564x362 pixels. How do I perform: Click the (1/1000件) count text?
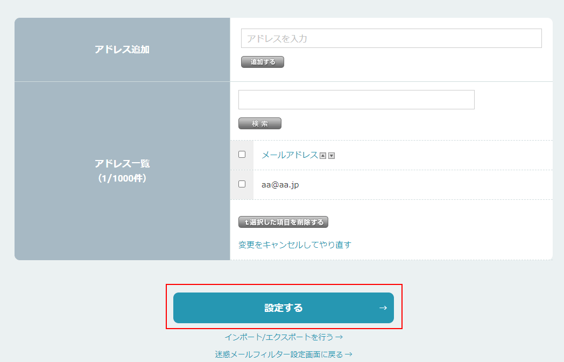click(122, 178)
